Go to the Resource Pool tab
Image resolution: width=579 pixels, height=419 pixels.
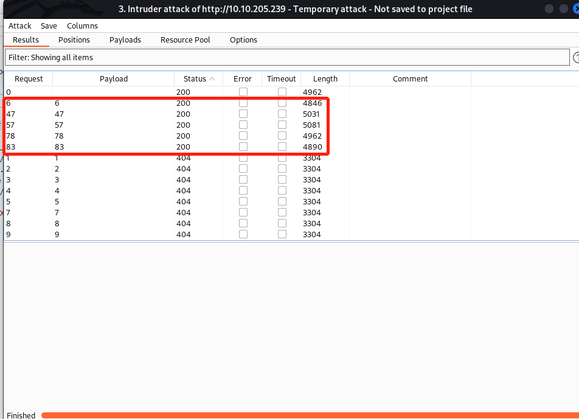185,40
